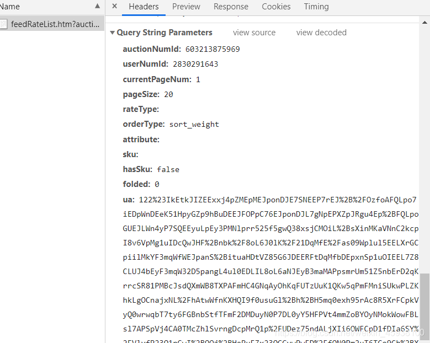Click the currentPageNum parameter label
430x343 pixels.
click(157, 79)
